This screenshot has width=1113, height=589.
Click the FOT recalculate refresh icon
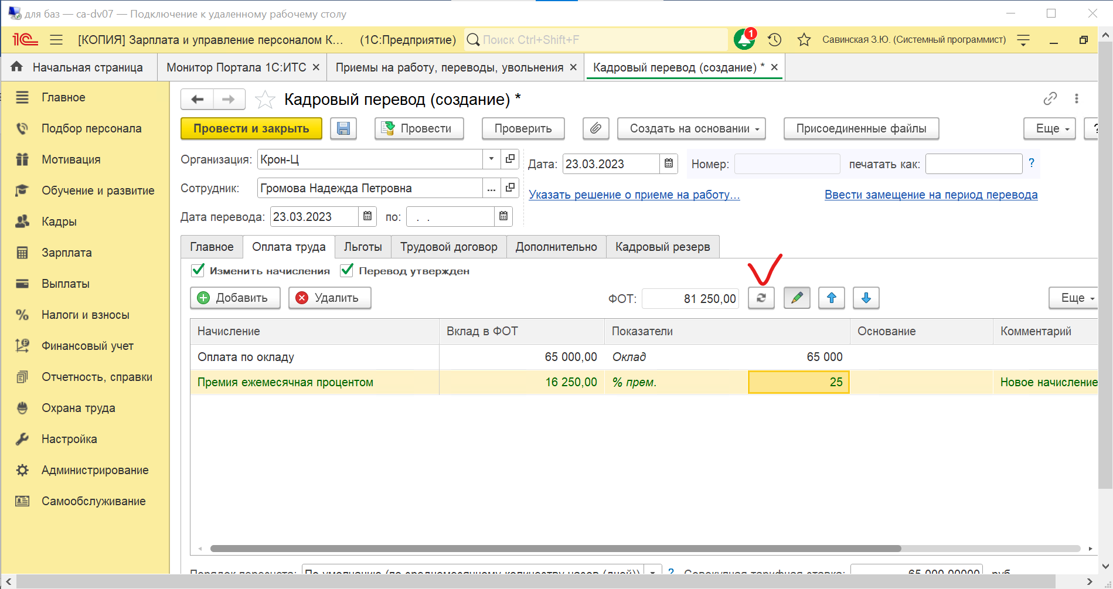tap(761, 298)
